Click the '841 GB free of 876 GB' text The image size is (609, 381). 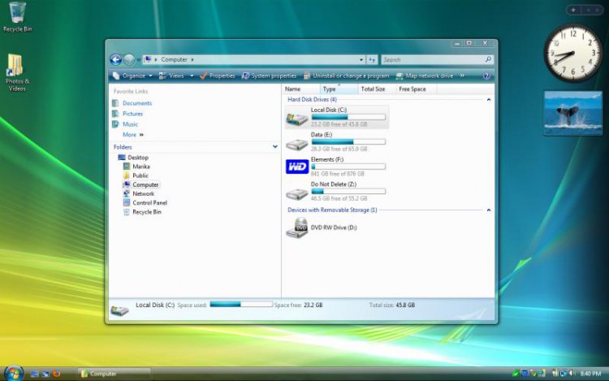click(x=338, y=174)
